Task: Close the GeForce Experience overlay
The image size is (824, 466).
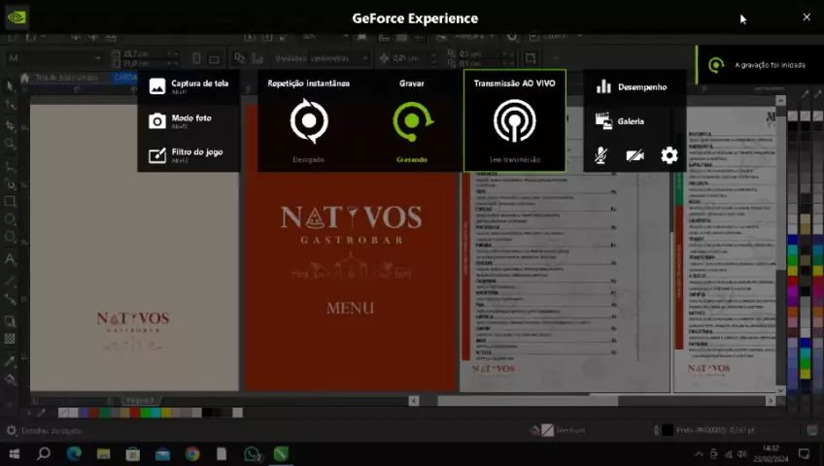Action: point(806,17)
